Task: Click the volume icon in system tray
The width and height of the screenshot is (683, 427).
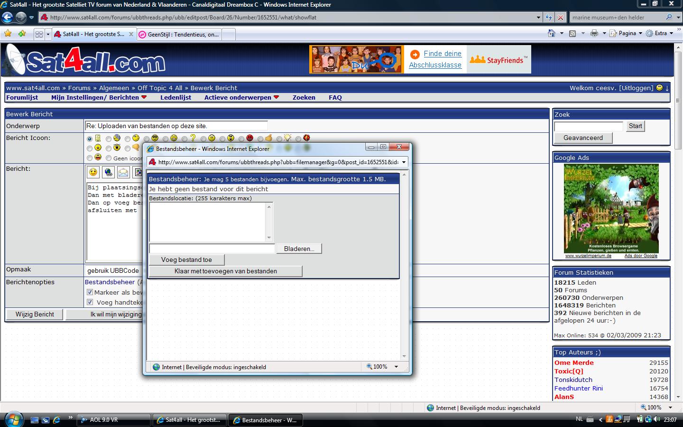Action: click(657, 419)
